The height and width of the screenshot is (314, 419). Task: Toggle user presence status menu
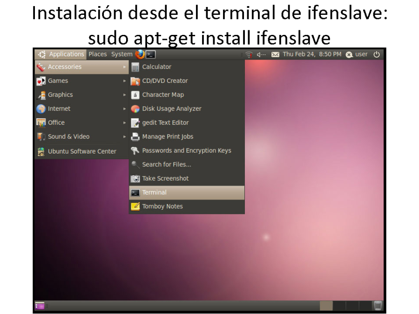coord(357,54)
